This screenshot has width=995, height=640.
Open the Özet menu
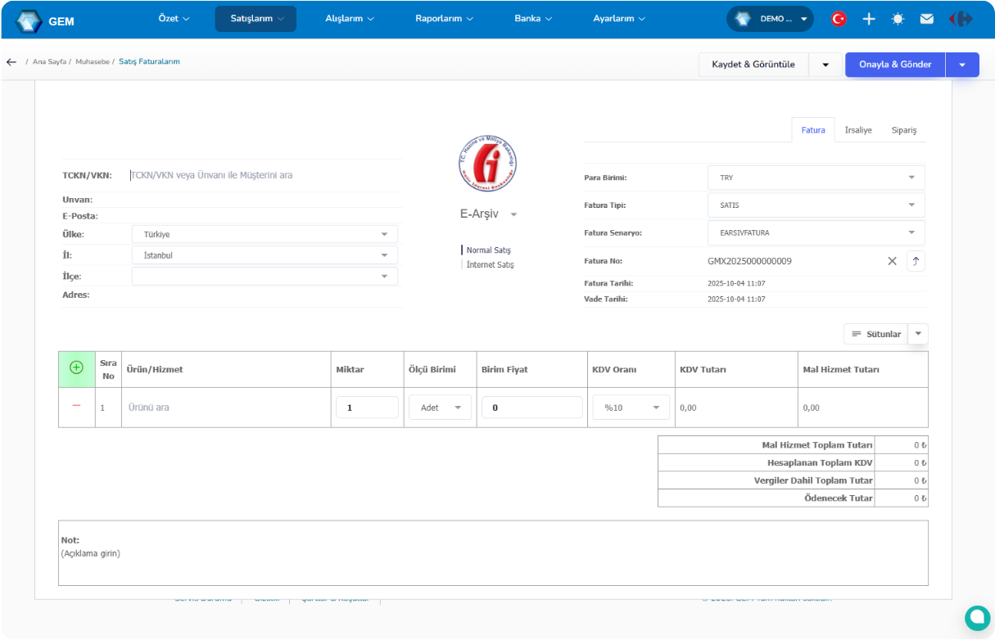tap(174, 18)
